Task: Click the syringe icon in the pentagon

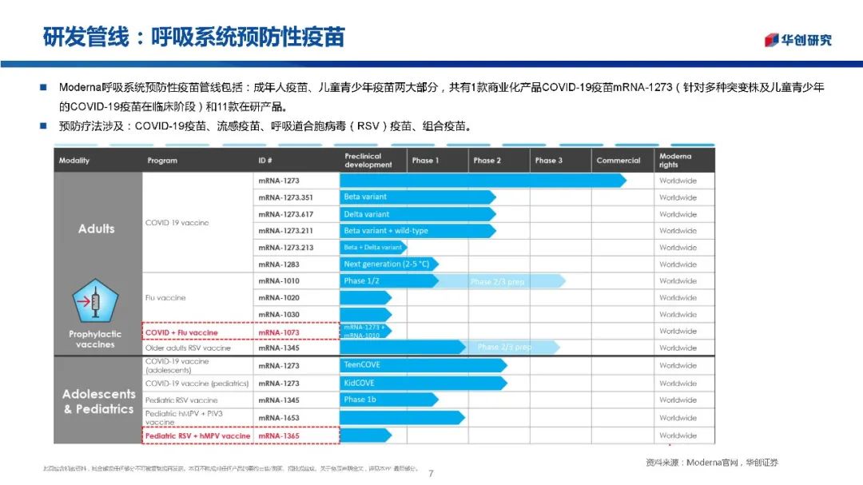Action: (x=95, y=302)
